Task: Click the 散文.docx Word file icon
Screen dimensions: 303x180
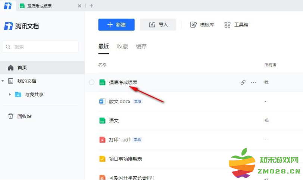Action: click(x=102, y=101)
